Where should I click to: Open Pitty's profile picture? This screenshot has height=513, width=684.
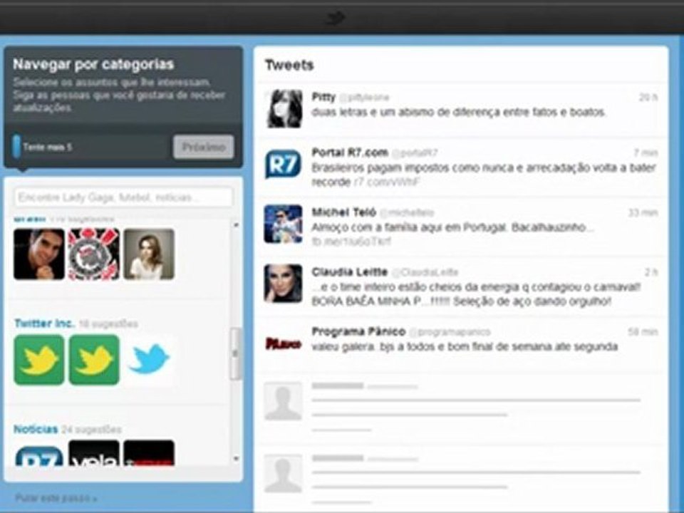[x=284, y=108]
